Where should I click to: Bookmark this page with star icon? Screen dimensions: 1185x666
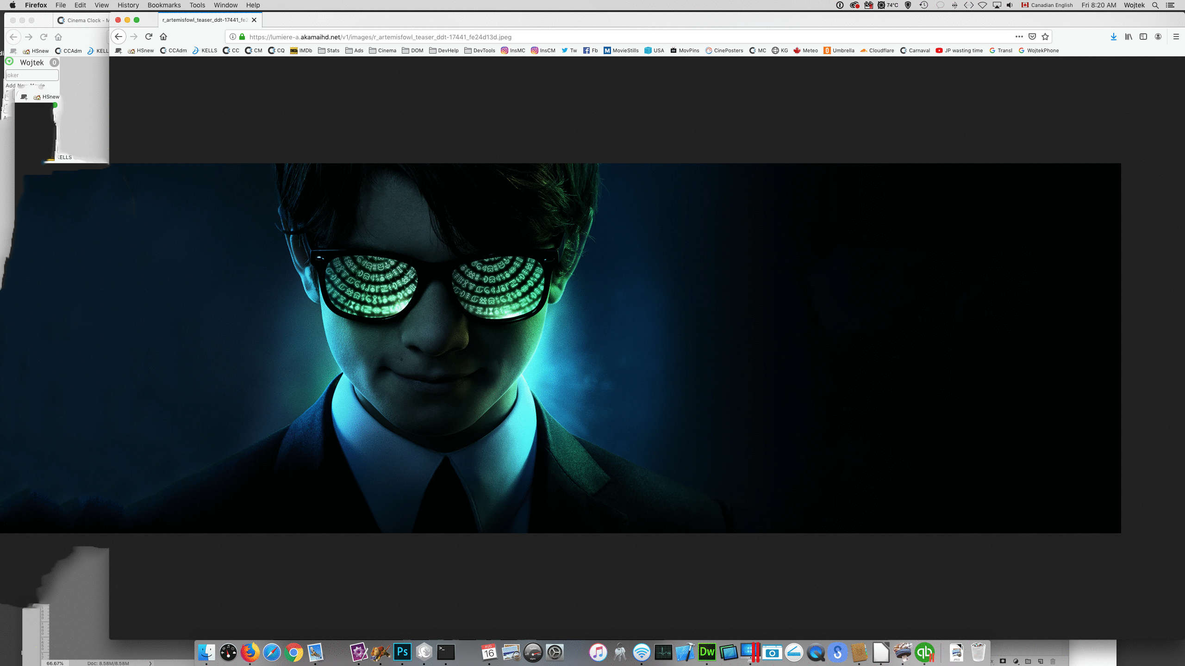pyautogui.click(x=1045, y=37)
